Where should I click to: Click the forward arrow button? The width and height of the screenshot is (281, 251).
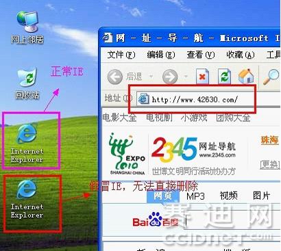point(170,77)
